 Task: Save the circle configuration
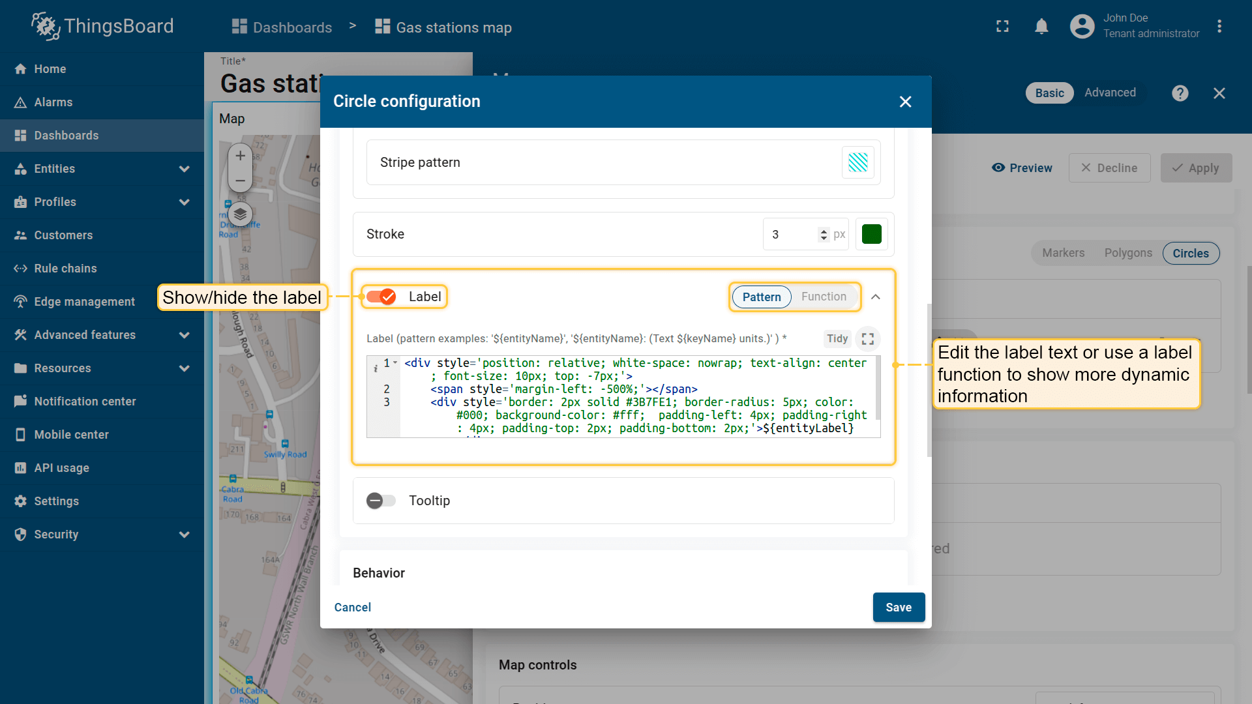click(898, 608)
